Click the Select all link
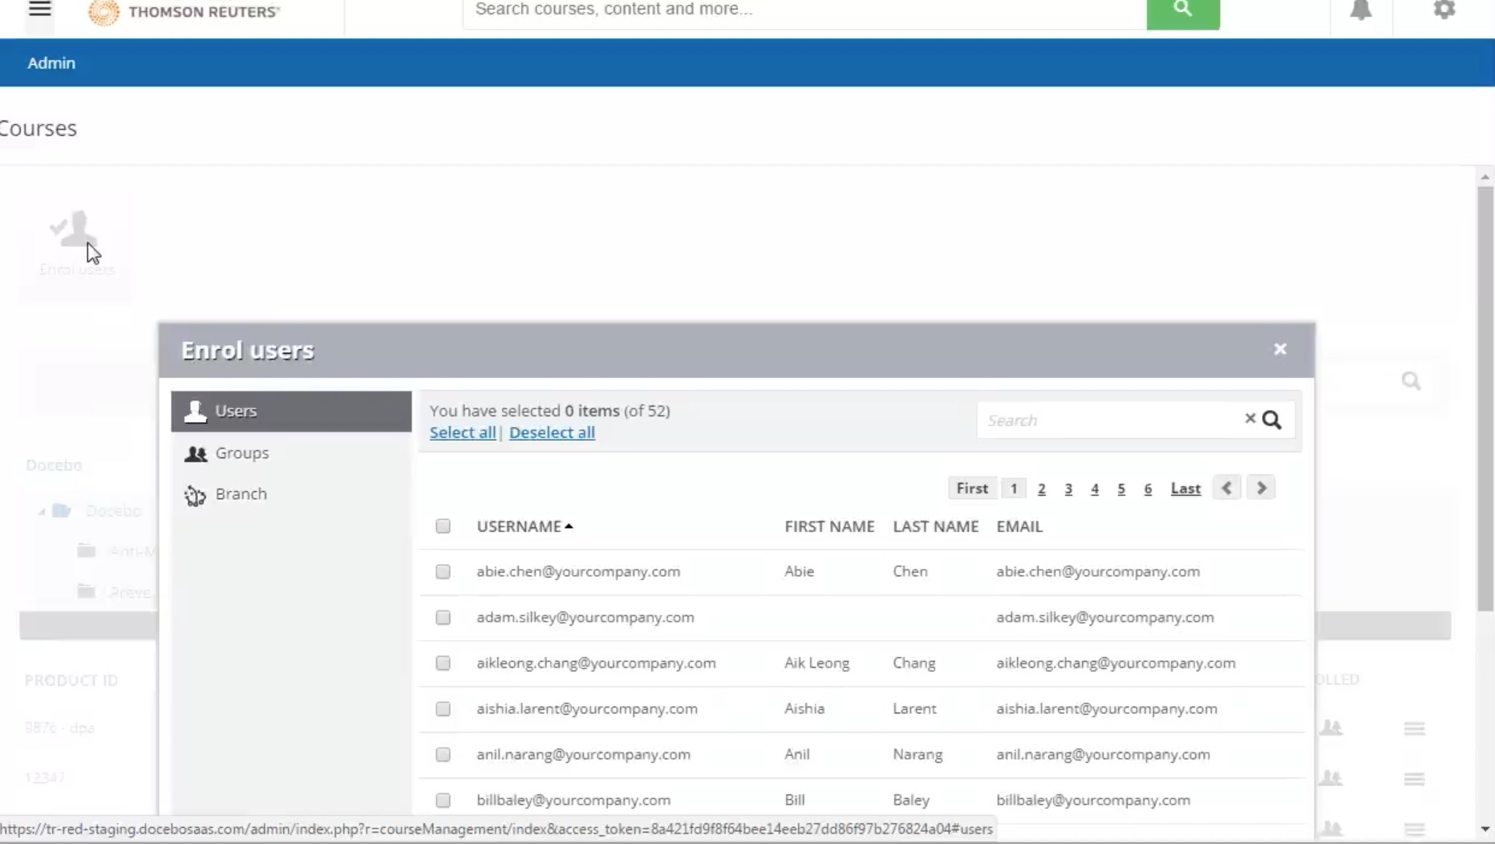The image size is (1495, 844). [x=462, y=432]
